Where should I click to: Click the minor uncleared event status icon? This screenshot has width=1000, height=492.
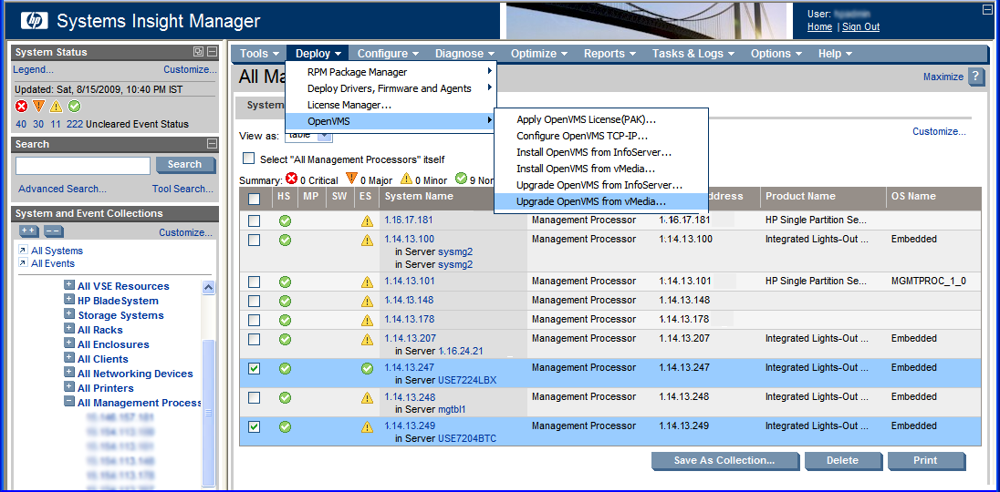[57, 107]
